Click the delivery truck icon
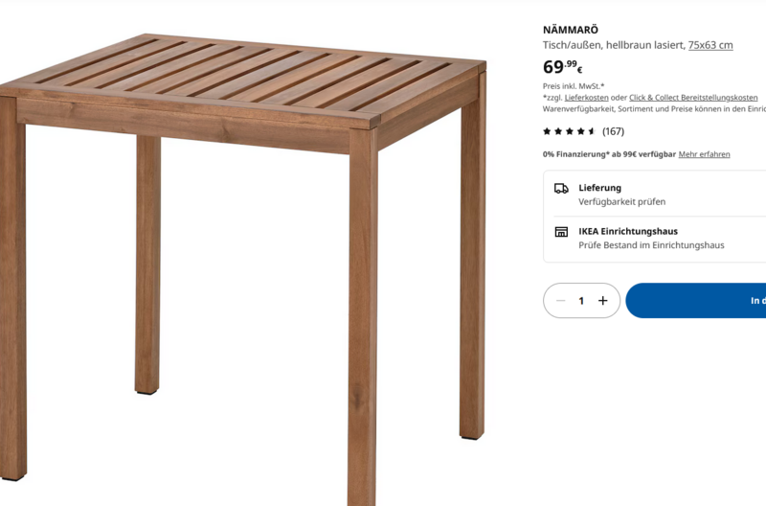The height and width of the screenshot is (506, 766). click(x=561, y=189)
